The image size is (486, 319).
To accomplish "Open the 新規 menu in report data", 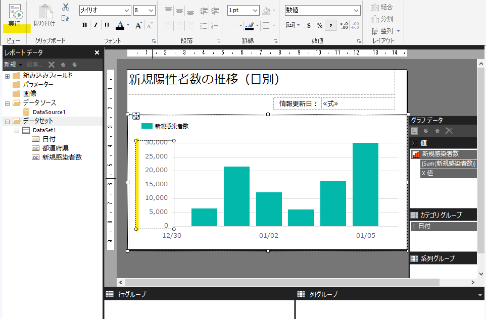I will [12, 65].
